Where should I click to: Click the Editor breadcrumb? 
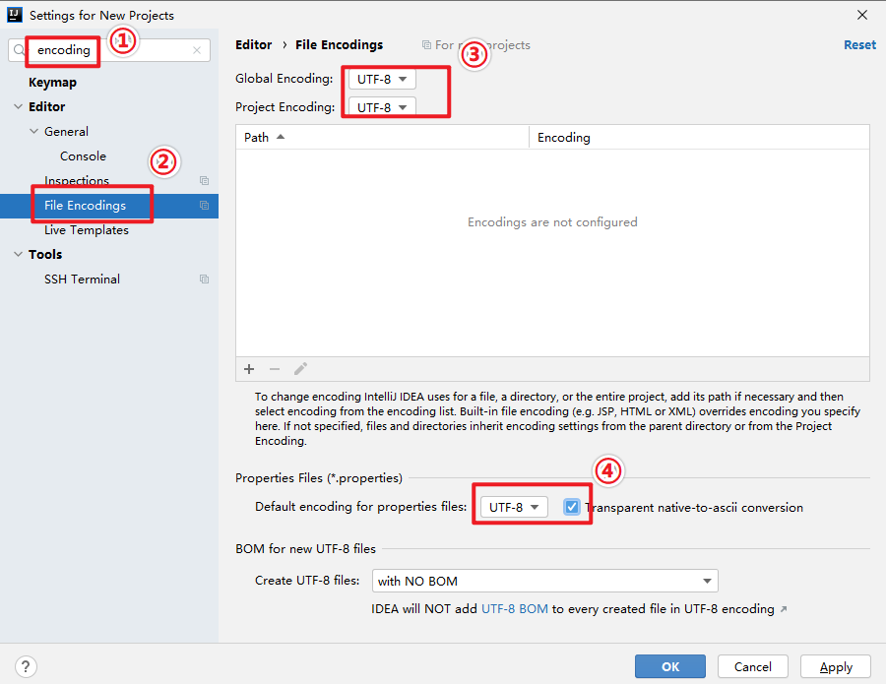[254, 45]
